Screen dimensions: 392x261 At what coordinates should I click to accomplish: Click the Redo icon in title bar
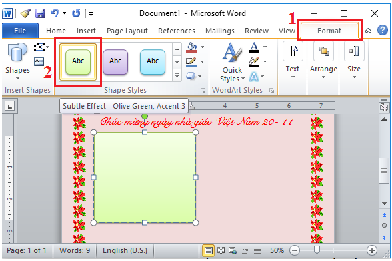tap(76, 13)
